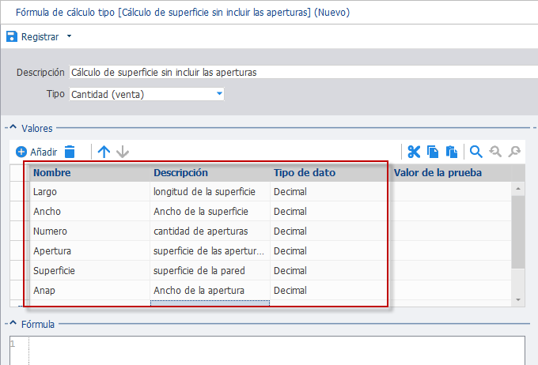The image size is (538, 365).
Task: Collapse the Fórmula section
Action: pos(13,323)
